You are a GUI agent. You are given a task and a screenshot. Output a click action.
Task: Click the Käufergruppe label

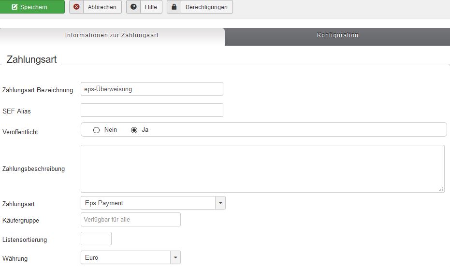tap(21, 220)
